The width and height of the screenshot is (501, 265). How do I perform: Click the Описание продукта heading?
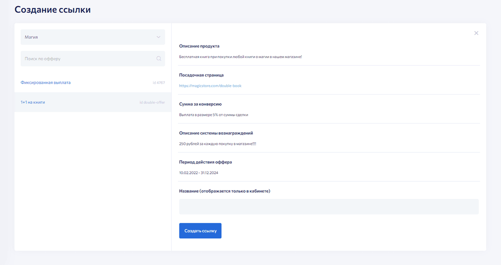pyautogui.click(x=199, y=46)
